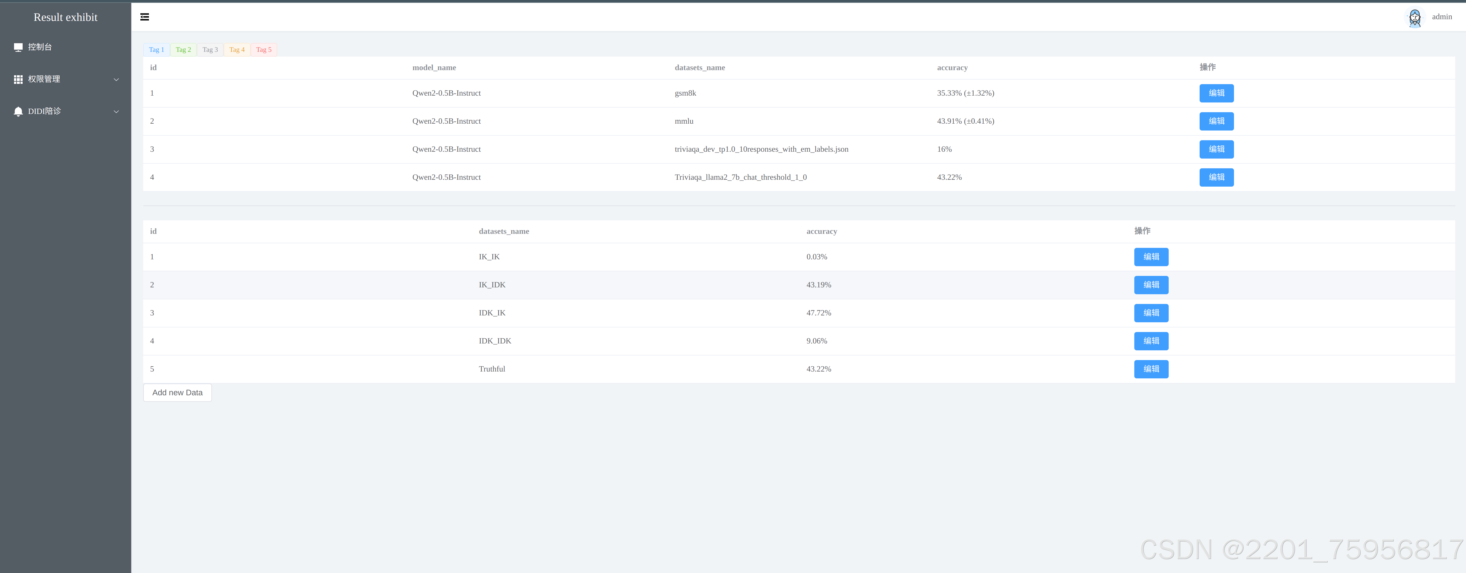Image resolution: width=1466 pixels, height=573 pixels.
Task: Open the admin user dropdown
Action: tap(1442, 17)
